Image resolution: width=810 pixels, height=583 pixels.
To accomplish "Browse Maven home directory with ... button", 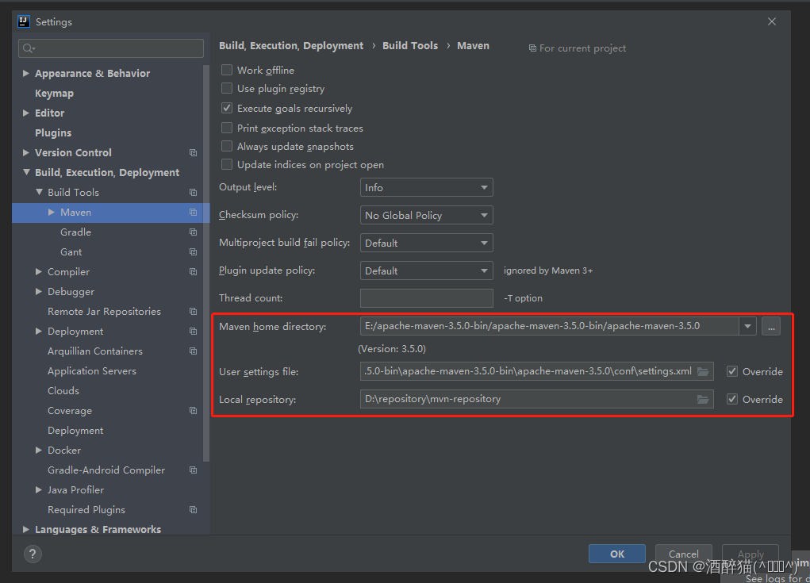I will (x=771, y=326).
